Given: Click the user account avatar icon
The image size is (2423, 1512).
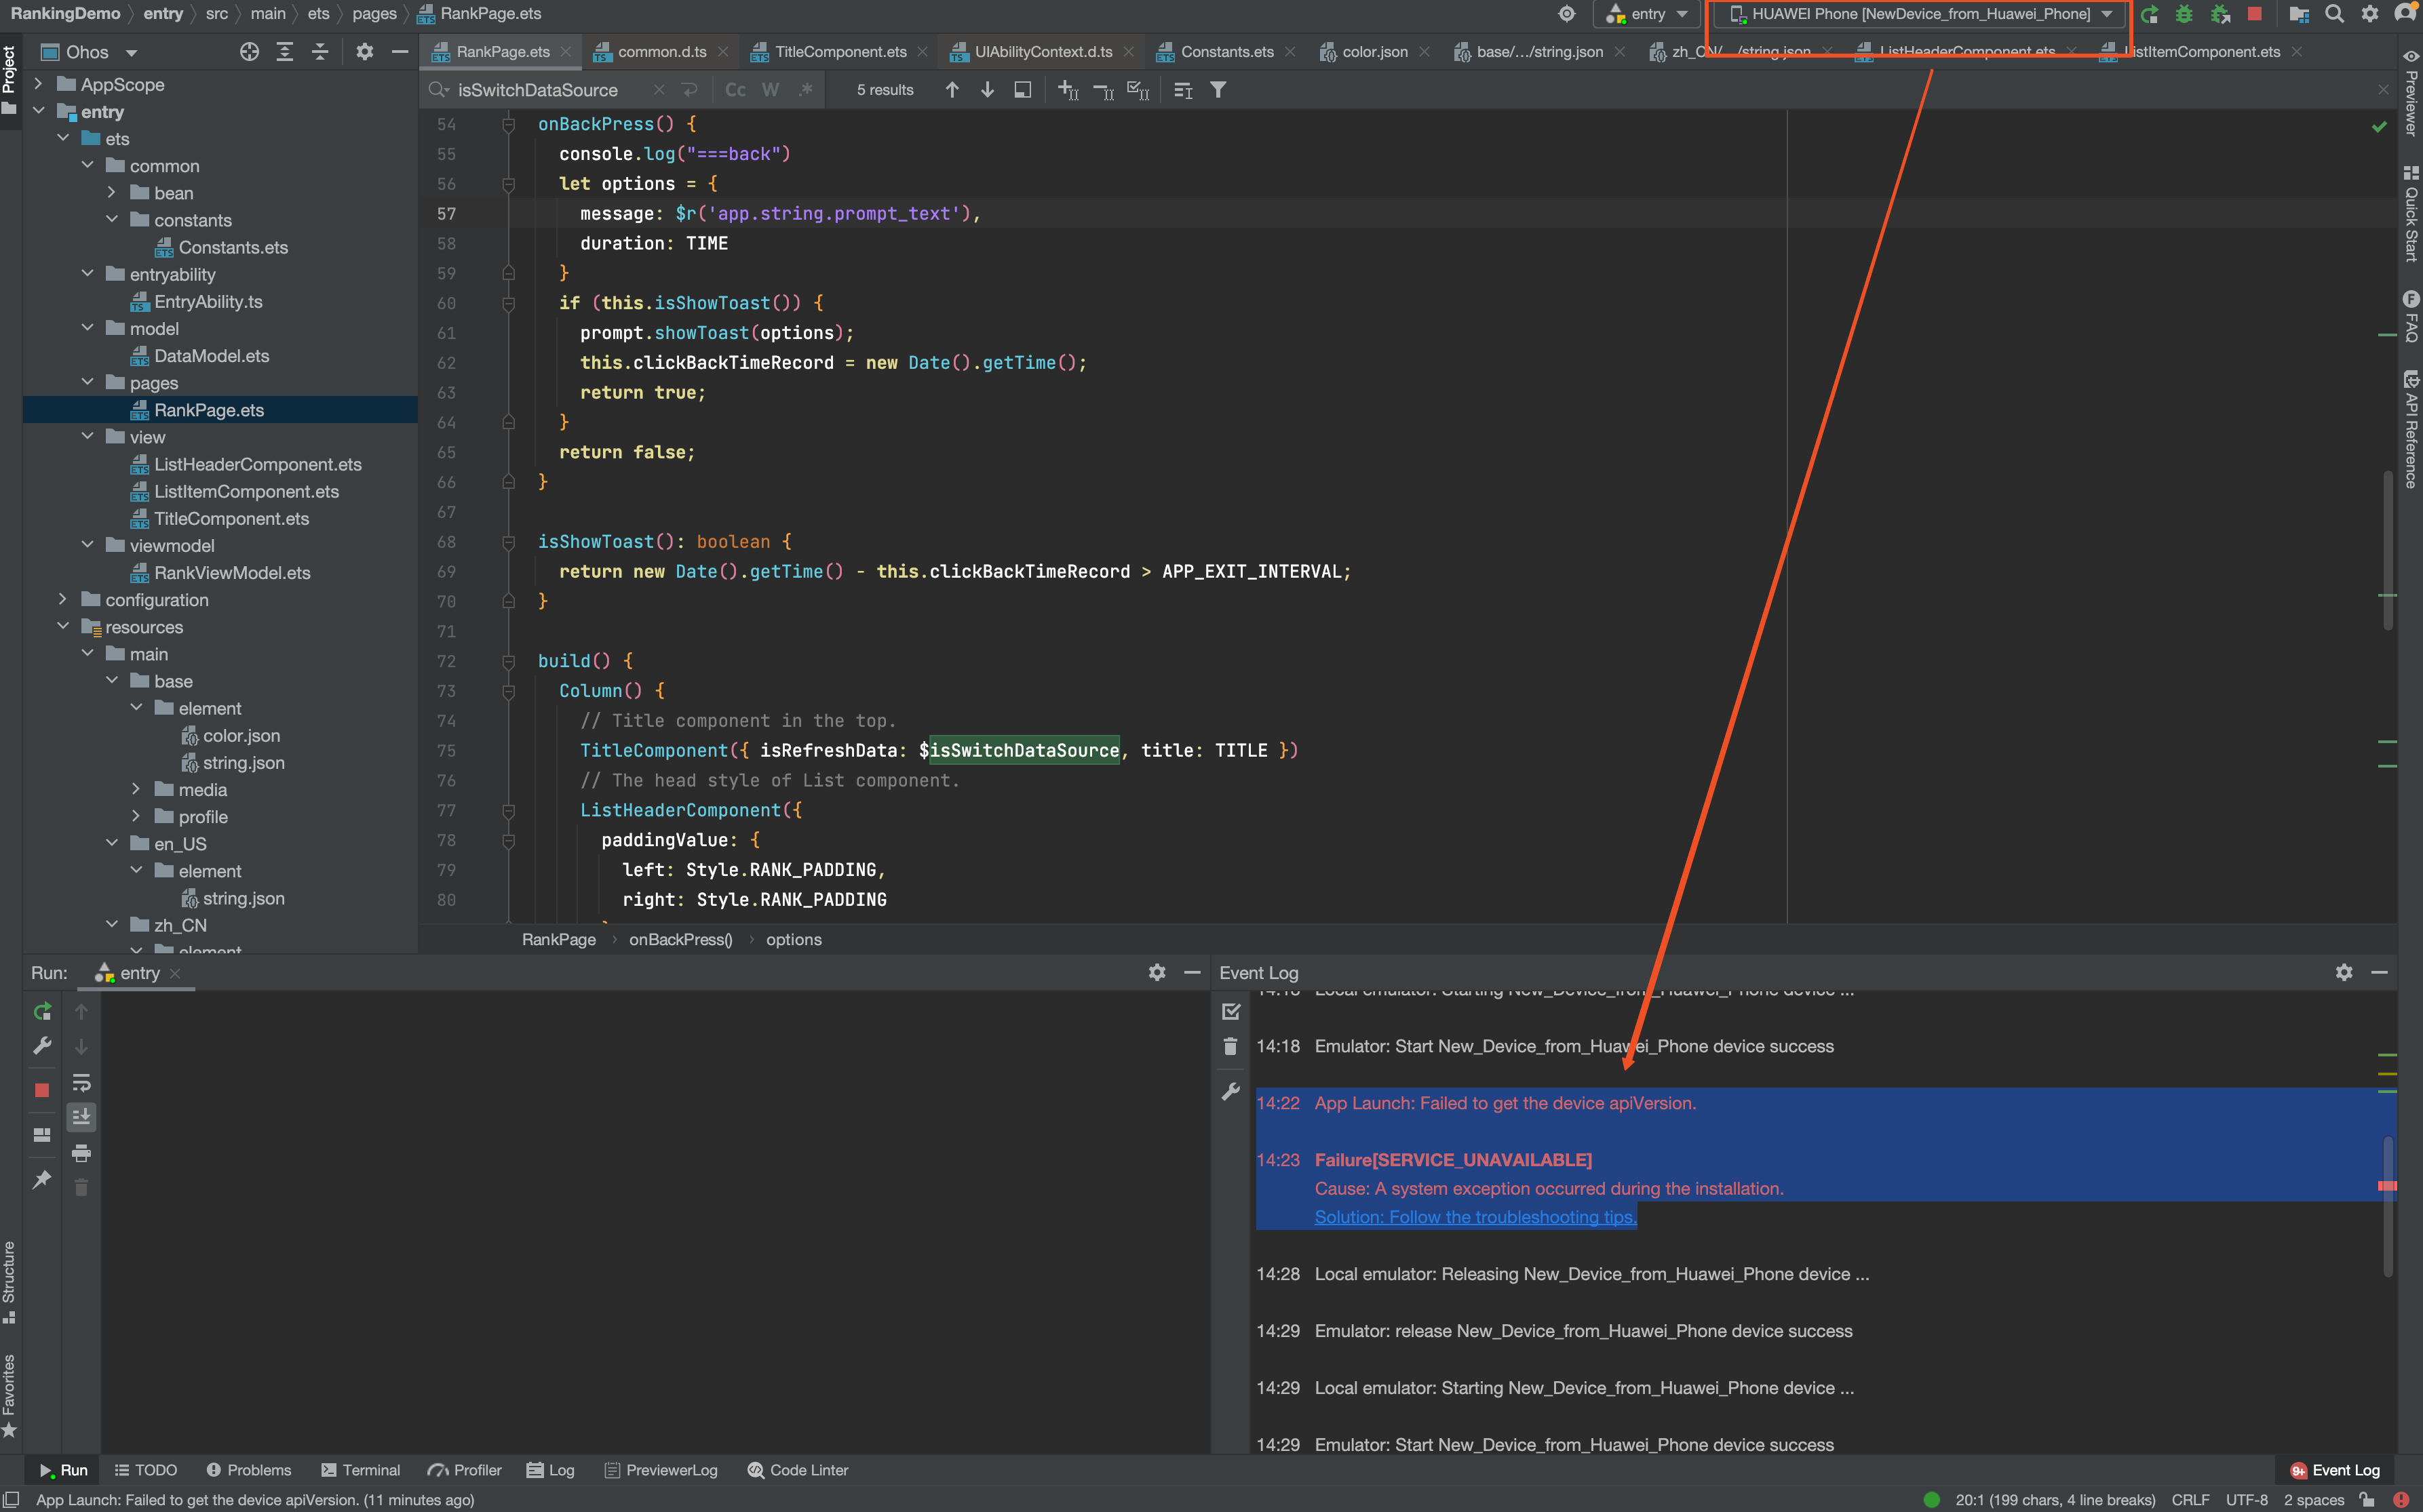Looking at the screenshot, I should (2406, 14).
